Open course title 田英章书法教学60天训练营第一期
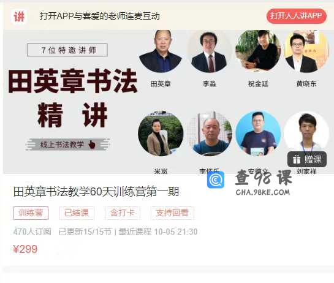The height and width of the screenshot is (283, 334). click(96, 192)
